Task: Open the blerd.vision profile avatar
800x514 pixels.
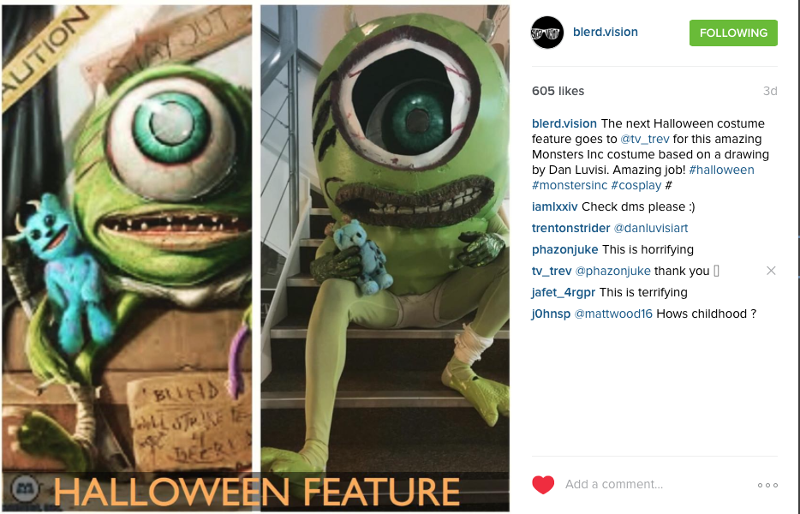Action: (x=547, y=33)
